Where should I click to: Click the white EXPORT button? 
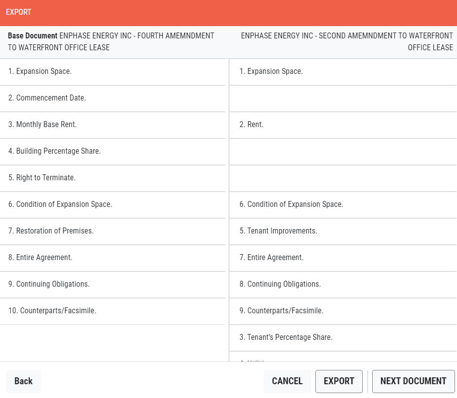coord(339,381)
